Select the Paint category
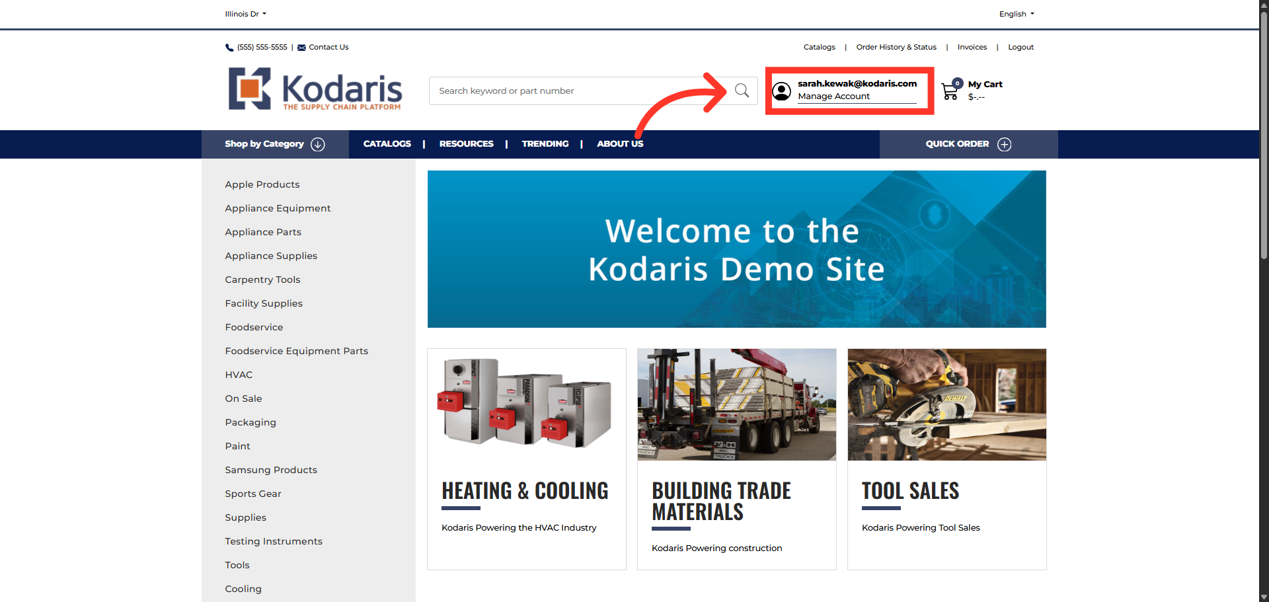The width and height of the screenshot is (1269, 602). [237, 446]
